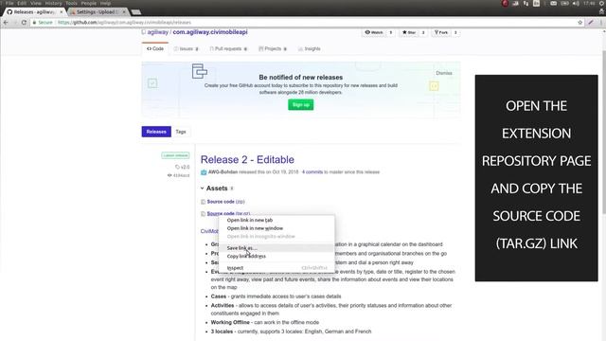Open the Chrome three-dot menu
This screenshot has height=341, width=606.
click(601, 23)
